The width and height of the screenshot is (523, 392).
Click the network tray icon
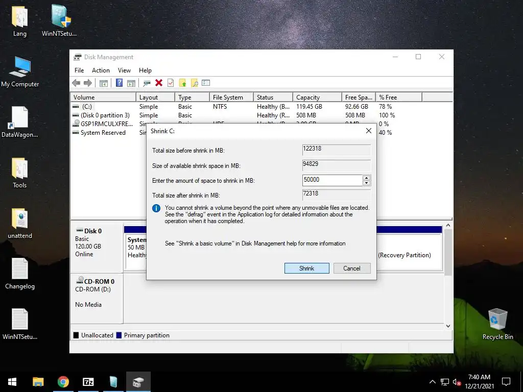click(x=445, y=382)
